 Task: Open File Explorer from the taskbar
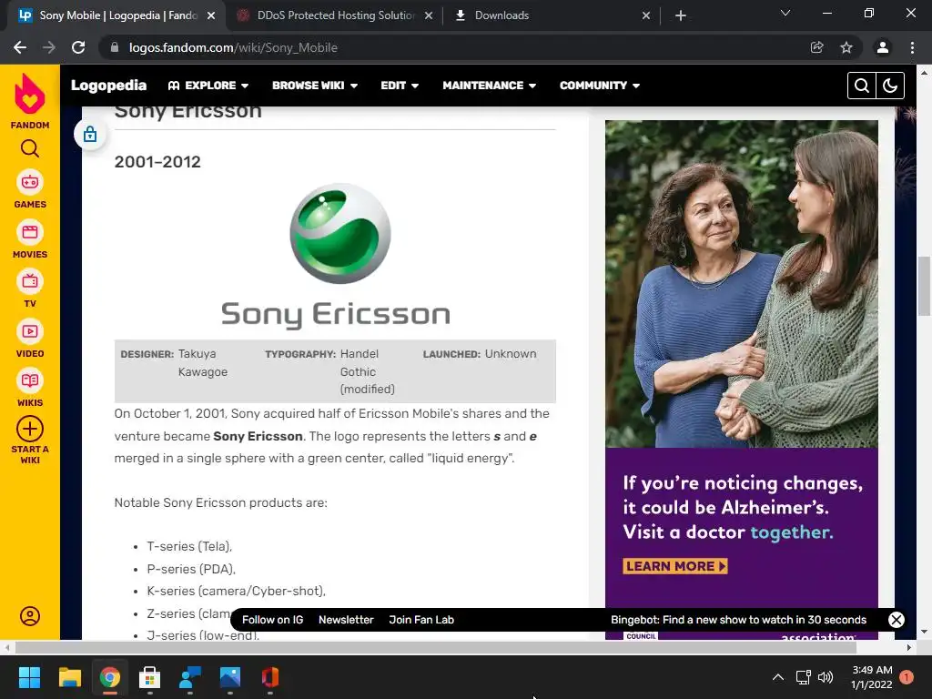coord(69,677)
